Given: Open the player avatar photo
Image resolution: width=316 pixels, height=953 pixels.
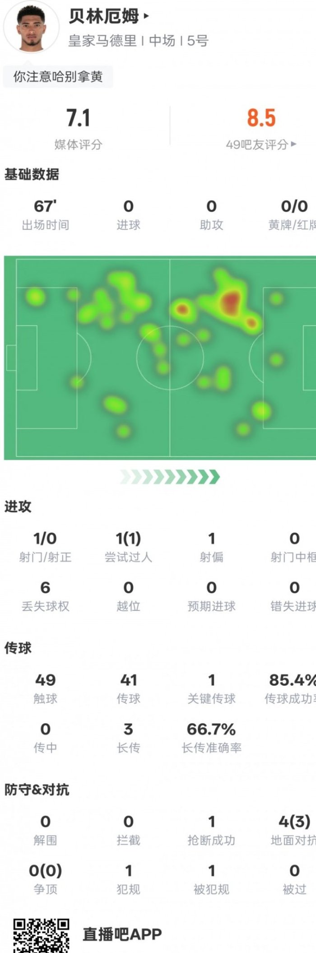Looking at the screenshot, I should click(31, 28).
